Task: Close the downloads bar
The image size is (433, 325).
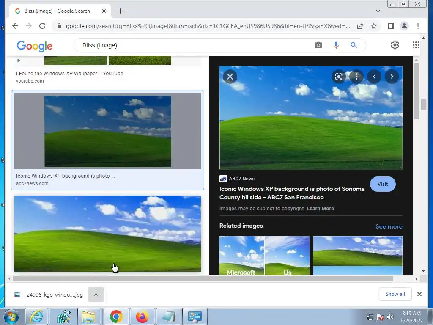Action: [419, 294]
